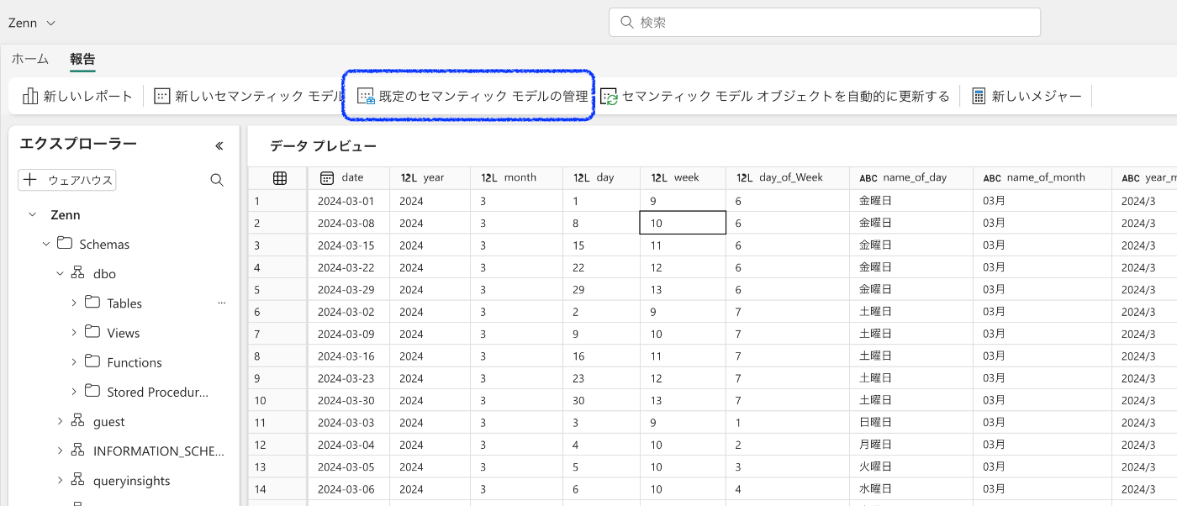1177x506 pixels.
Task: Collapse the エクスプローラー panel with the chevron
Action: coord(219,145)
